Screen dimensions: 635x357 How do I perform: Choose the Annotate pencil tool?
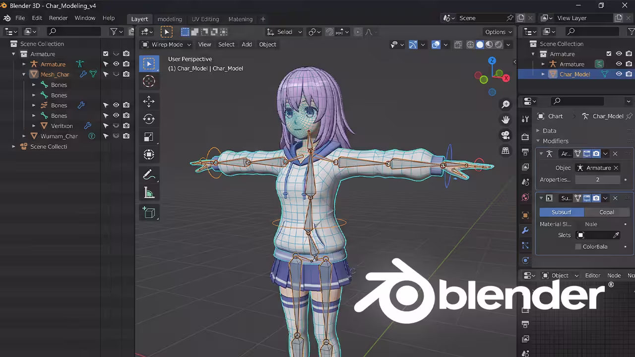pyautogui.click(x=149, y=175)
